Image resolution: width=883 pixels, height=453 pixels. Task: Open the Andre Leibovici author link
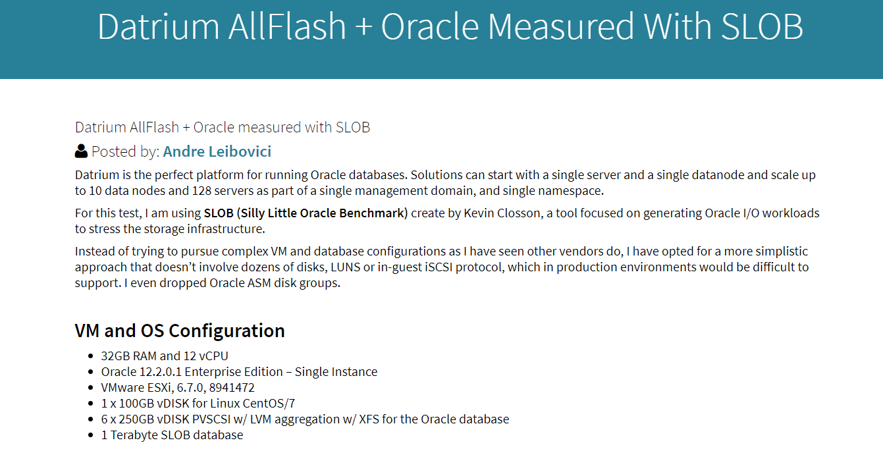[217, 151]
